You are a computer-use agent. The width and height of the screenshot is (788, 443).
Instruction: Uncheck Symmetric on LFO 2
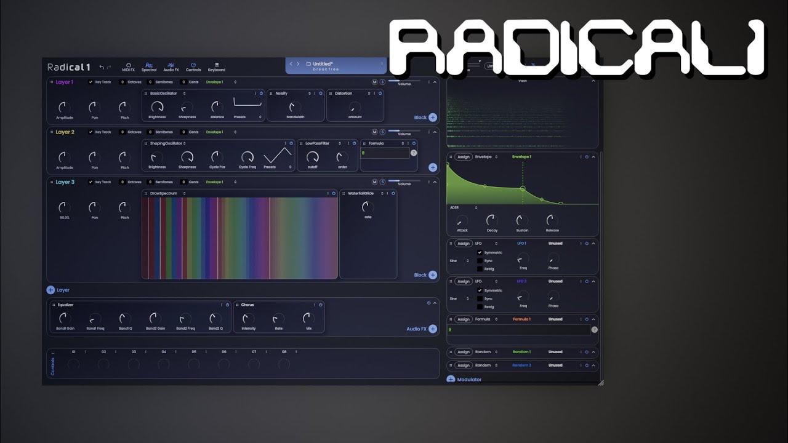coord(480,290)
